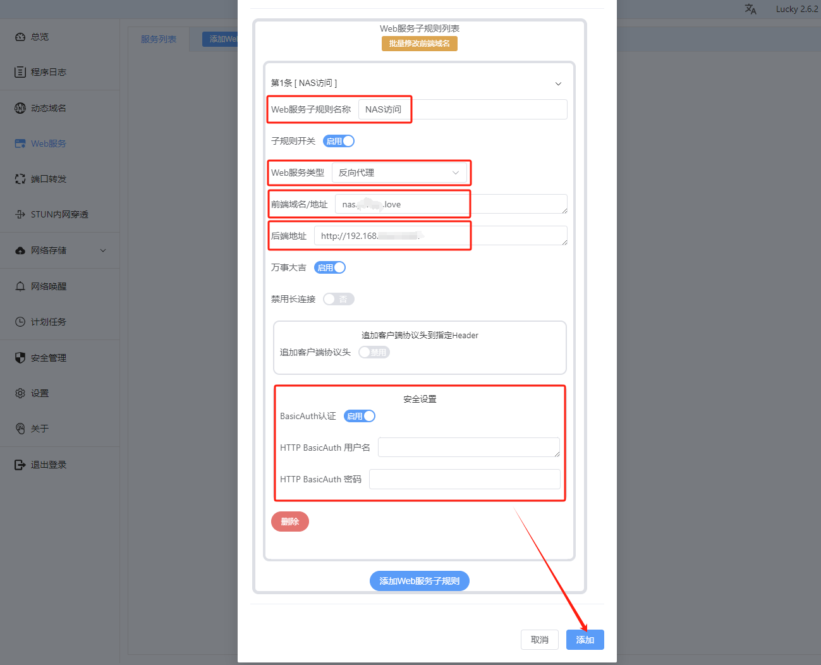Open the Web服务类型 dropdown

[399, 173]
